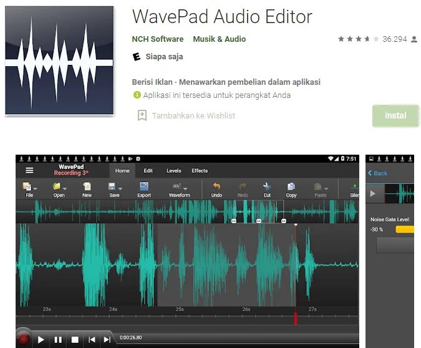Click the WavePad app icon image
Viewport: 421px width, 348px height.
tap(59, 60)
